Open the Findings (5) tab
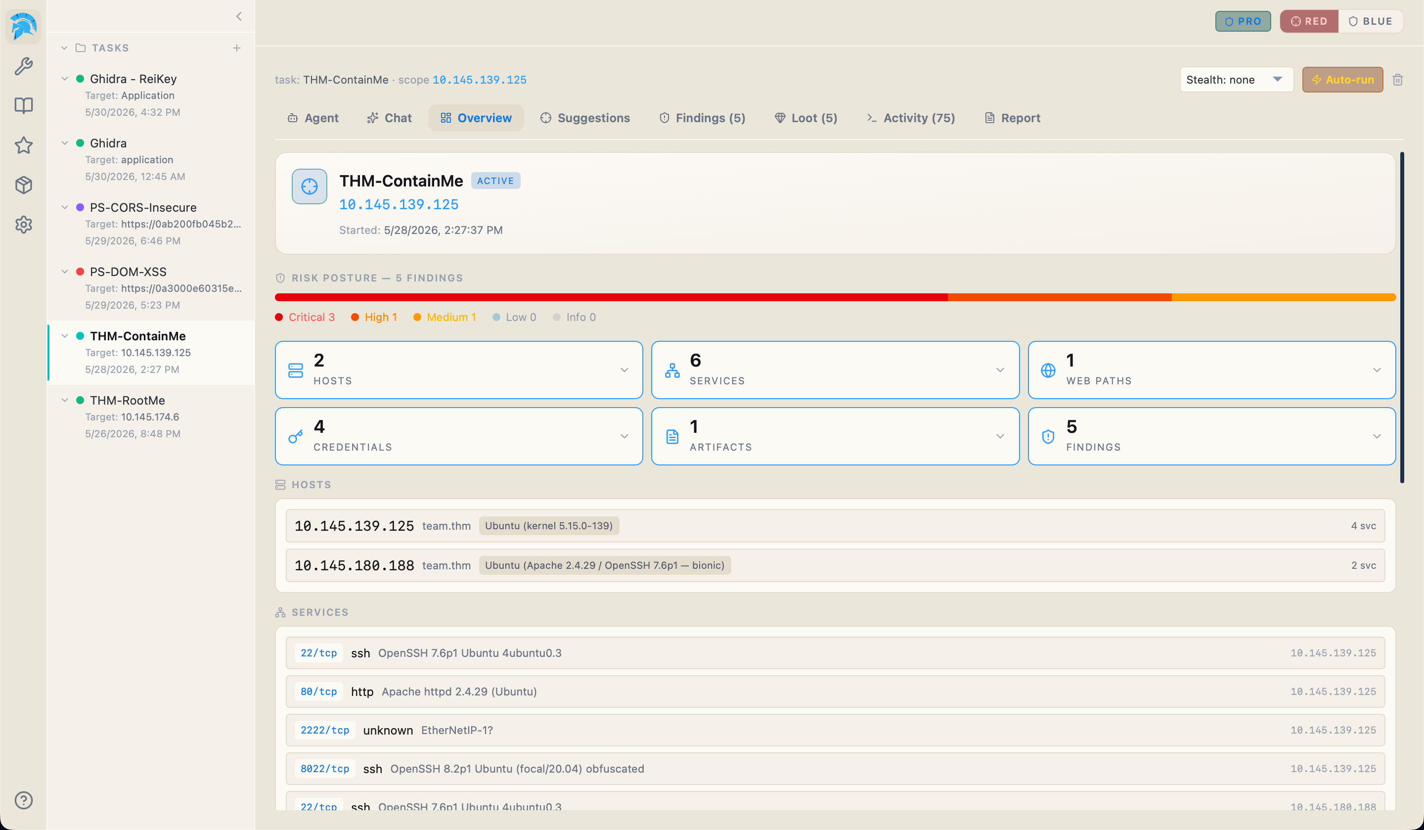This screenshot has width=1424, height=830. (703, 118)
